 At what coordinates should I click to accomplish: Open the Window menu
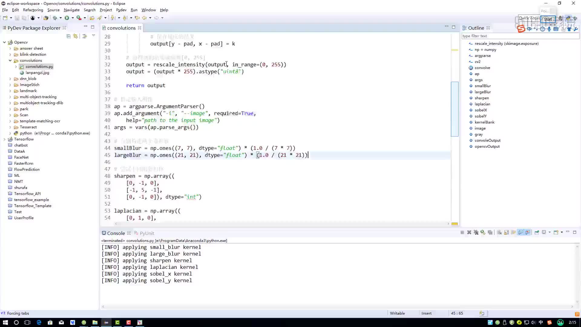point(149,10)
